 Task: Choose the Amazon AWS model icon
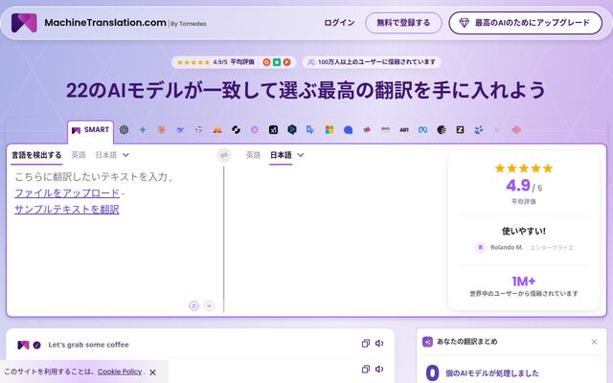pyautogui.click(x=385, y=130)
